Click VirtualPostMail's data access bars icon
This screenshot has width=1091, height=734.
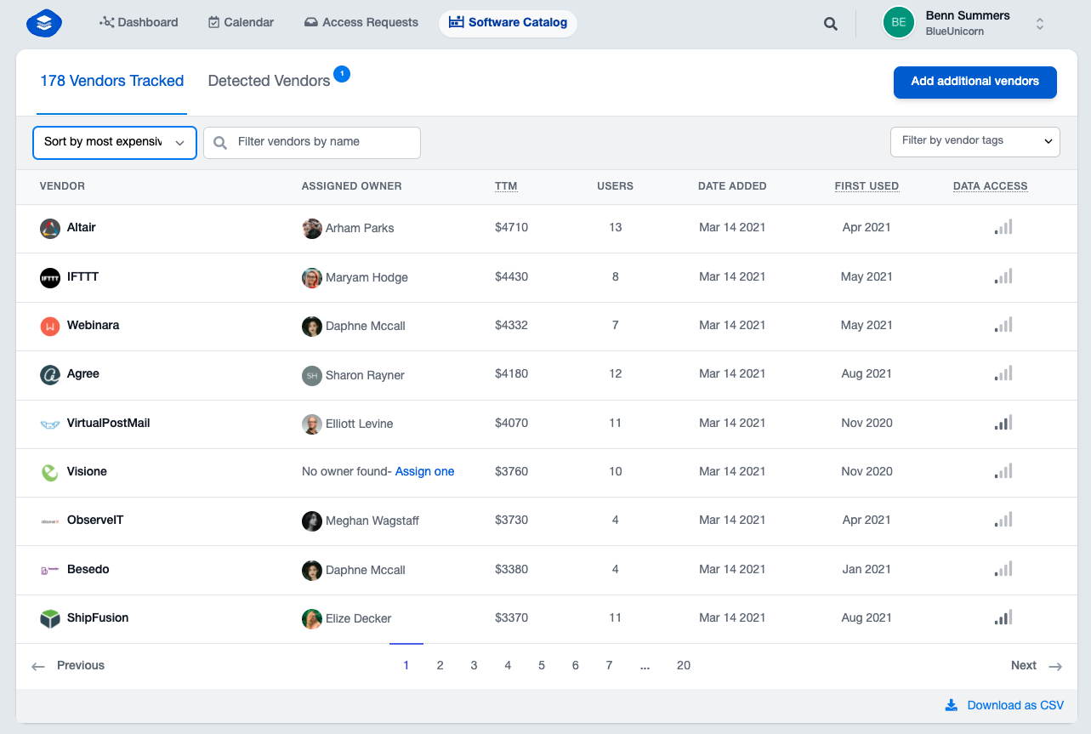[x=1003, y=423]
